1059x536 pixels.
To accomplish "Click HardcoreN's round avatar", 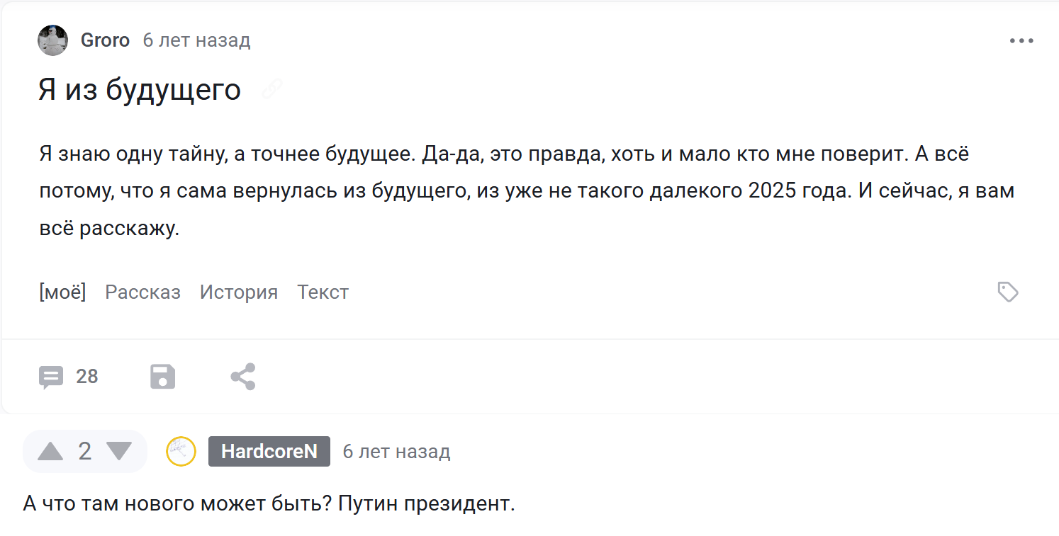I will coord(181,451).
